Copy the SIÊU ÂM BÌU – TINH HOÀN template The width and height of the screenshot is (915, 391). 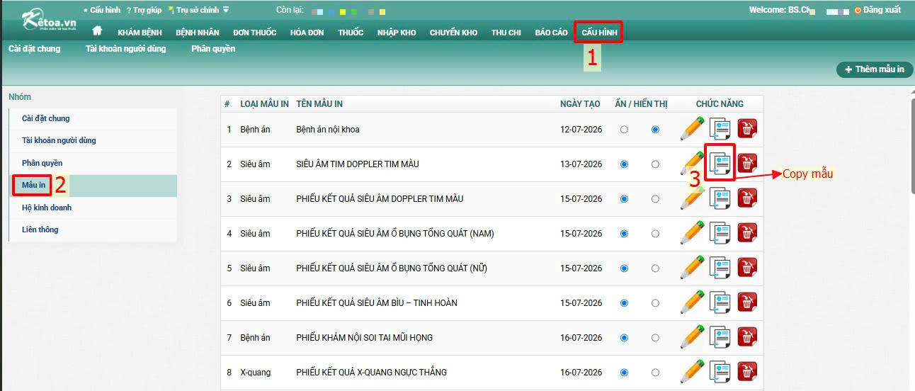pos(720,302)
